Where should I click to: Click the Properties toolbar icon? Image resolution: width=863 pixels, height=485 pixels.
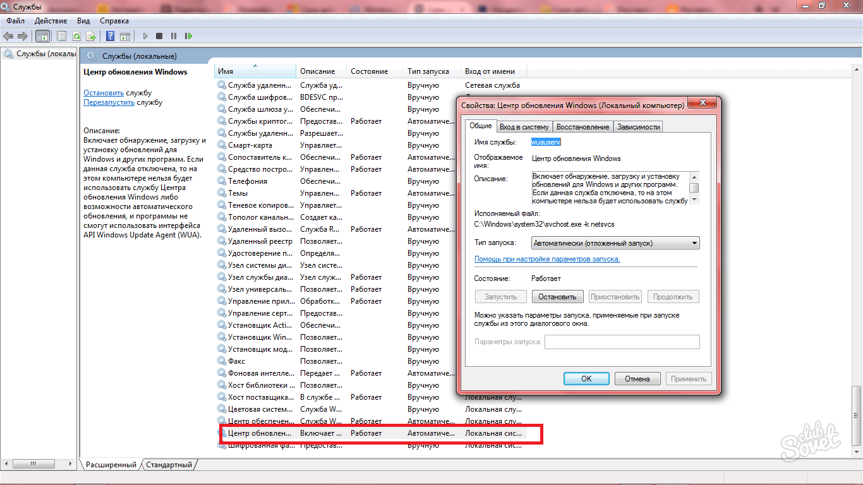point(62,37)
